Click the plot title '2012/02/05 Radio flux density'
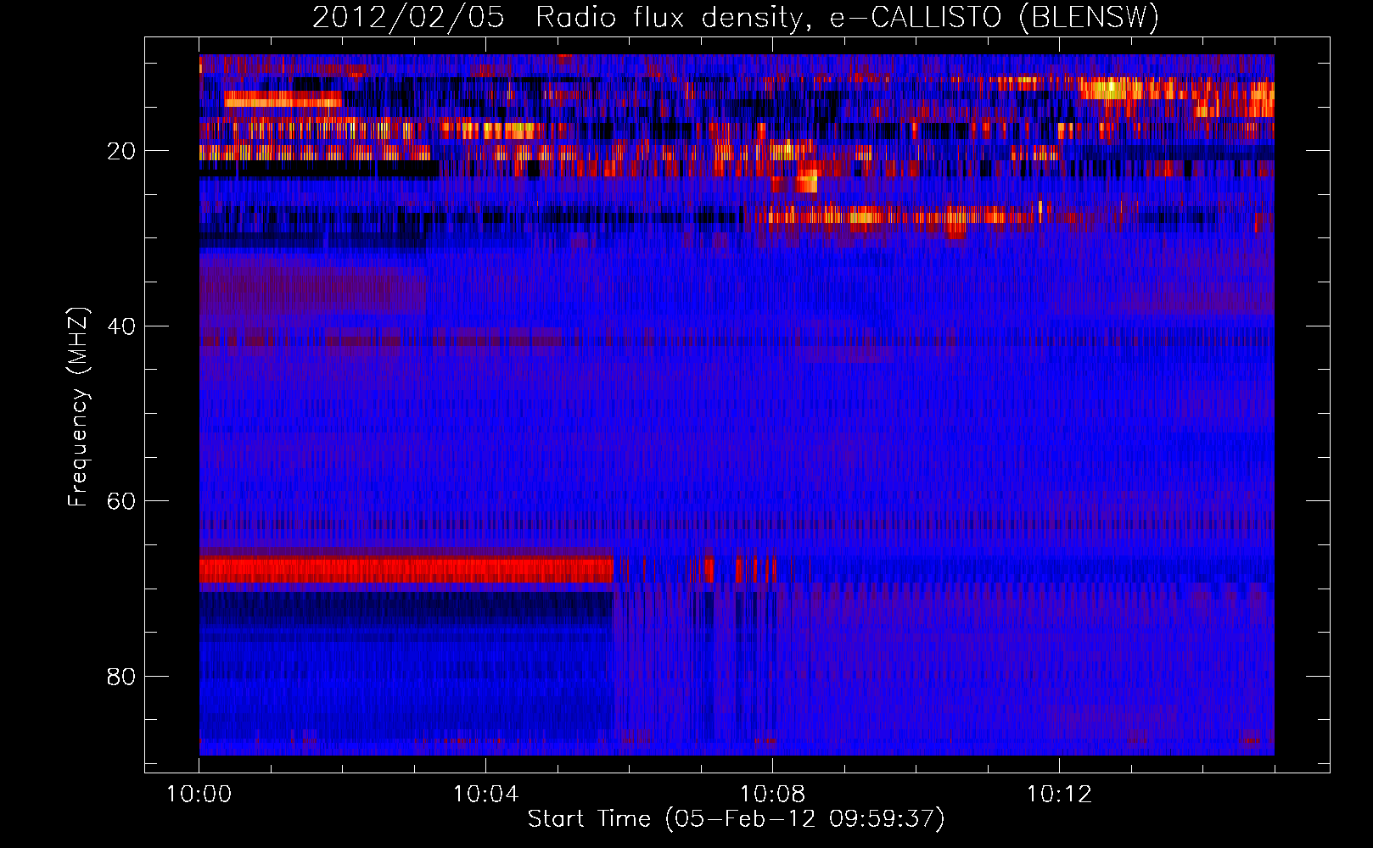 click(558, 19)
